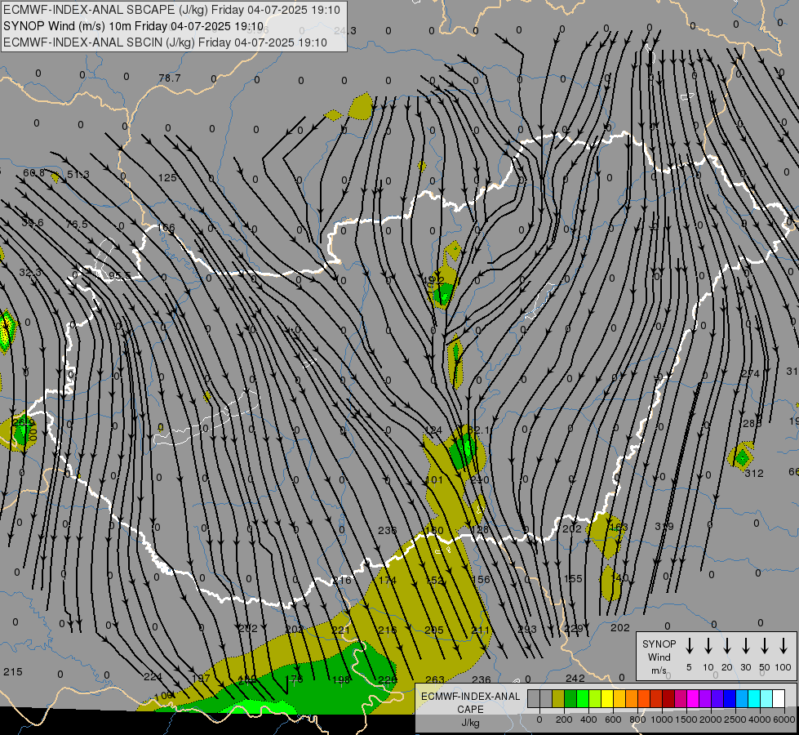This screenshot has width=799, height=735.
Task: Click the 339 value on the map
Action: pos(664,526)
